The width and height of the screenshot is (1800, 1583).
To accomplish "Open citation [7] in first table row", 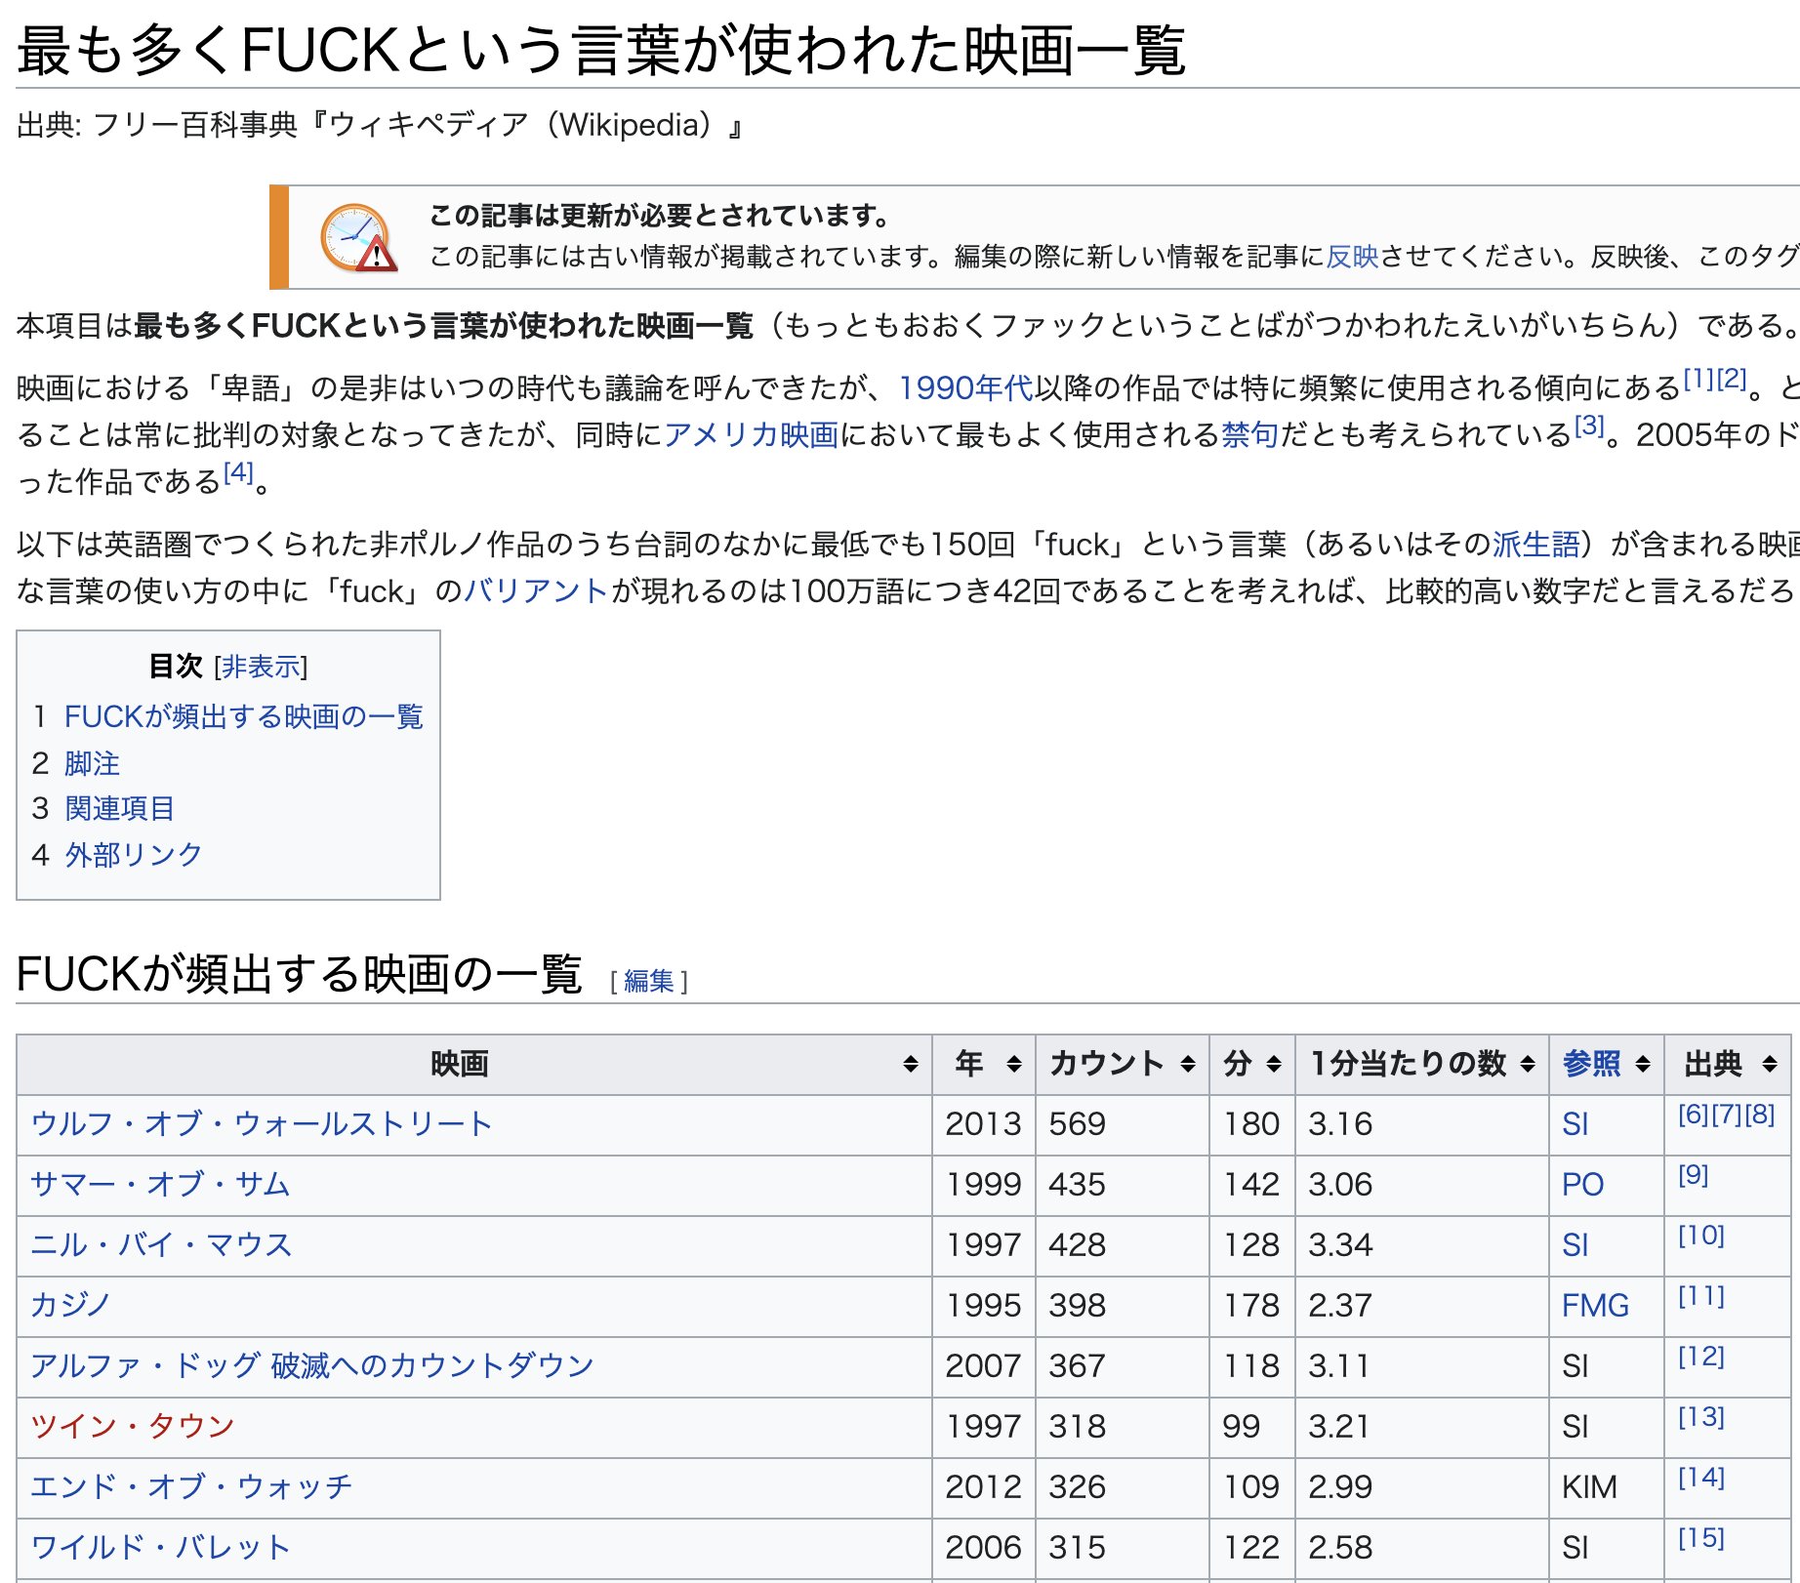I will [1727, 1115].
